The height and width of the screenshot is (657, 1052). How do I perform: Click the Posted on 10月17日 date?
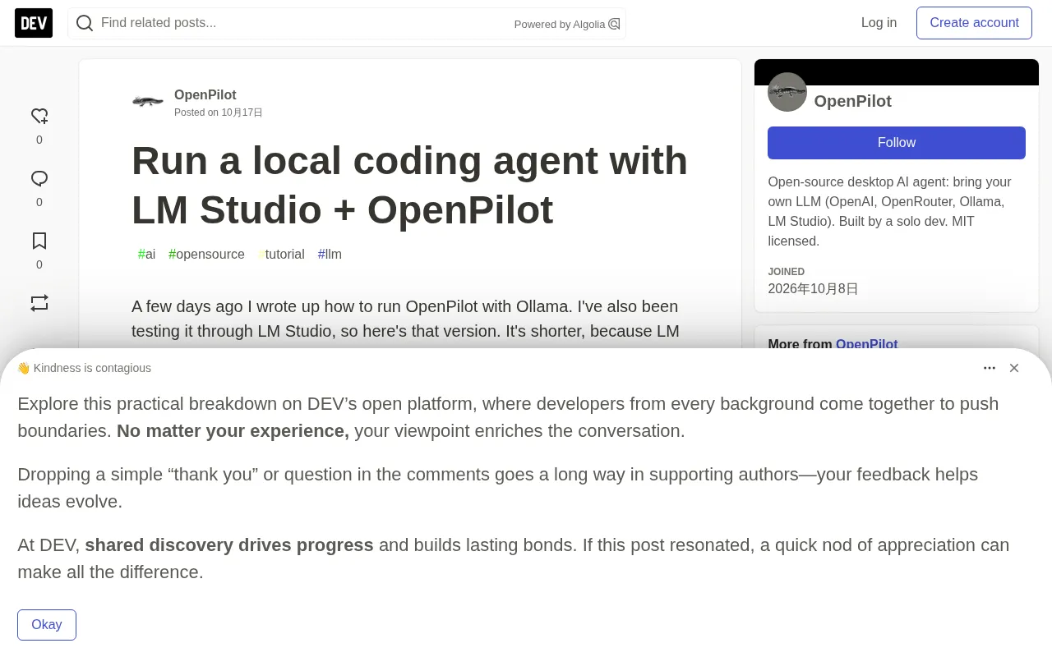coord(219,113)
